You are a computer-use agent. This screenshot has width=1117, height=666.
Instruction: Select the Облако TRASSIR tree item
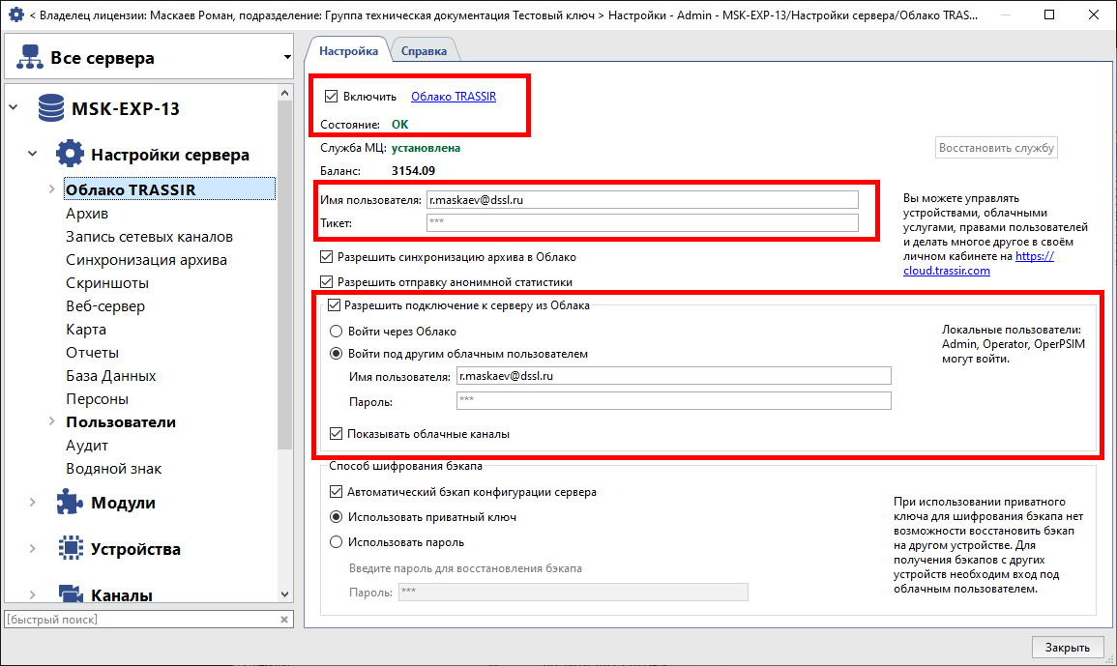tap(169, 189)
